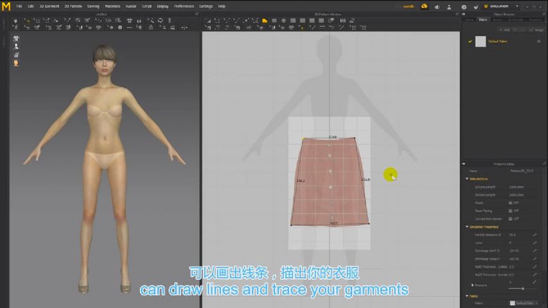Collapse the Simulation Properties section

pyautogui.click(x=467, y=227)
